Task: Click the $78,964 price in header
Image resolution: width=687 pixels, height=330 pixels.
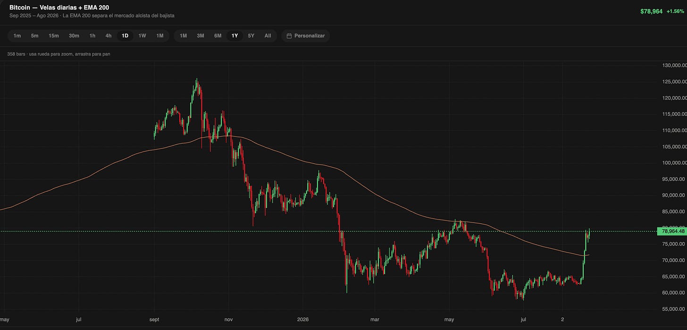Action: click(x=652, y=11)
